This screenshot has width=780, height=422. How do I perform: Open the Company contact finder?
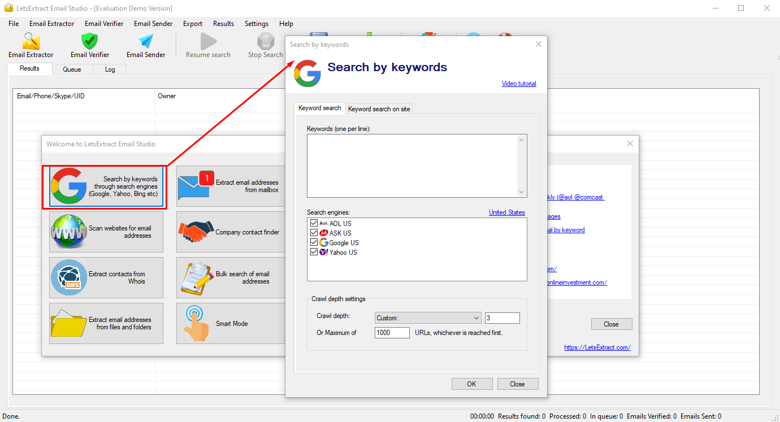[231, 232]
